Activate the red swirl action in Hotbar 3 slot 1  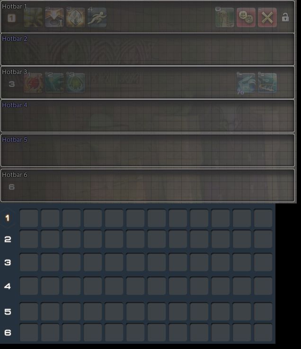tap(33, 83)
